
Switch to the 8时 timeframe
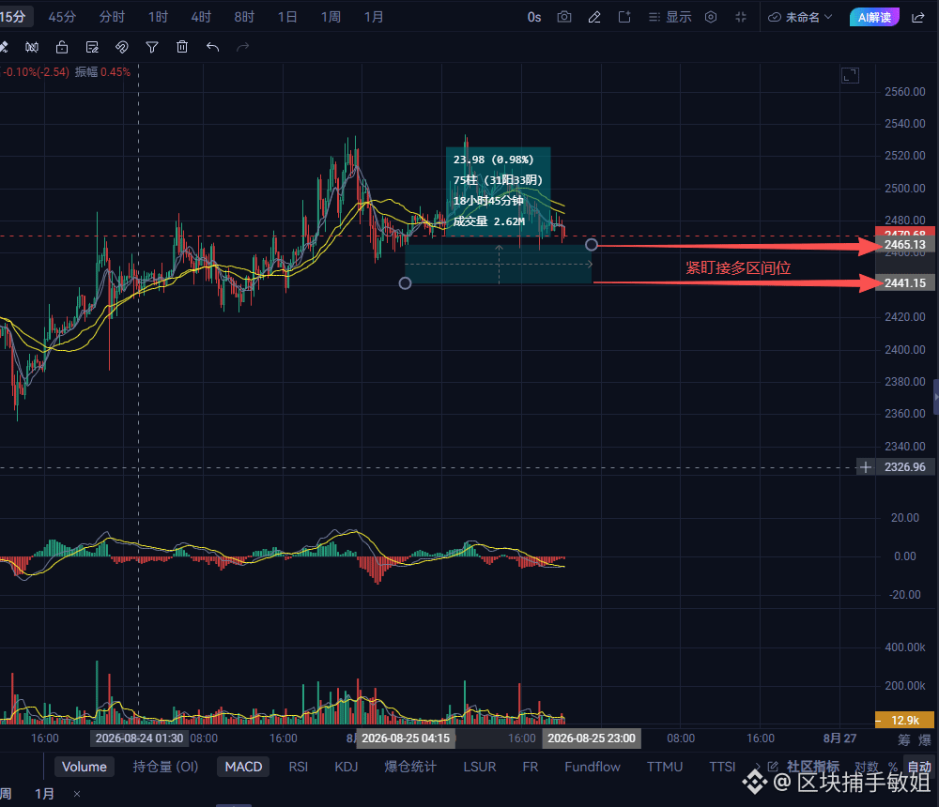[x=244, y=17]
